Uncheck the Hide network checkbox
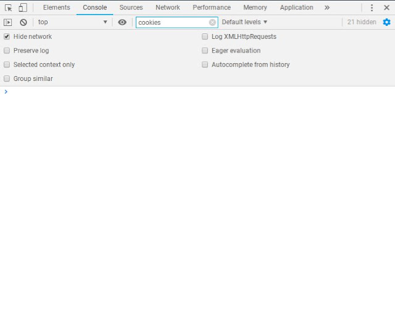 pyautogui.click(x=7, y=36)
